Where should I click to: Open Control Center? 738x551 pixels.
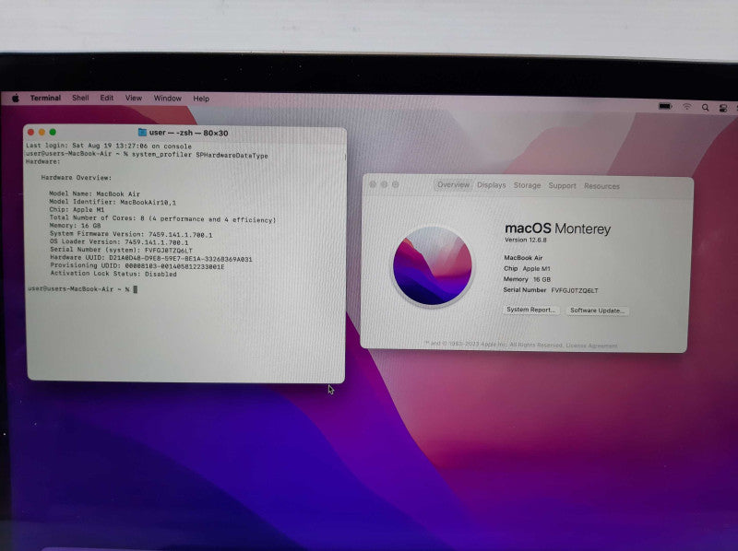click(723, 108)
